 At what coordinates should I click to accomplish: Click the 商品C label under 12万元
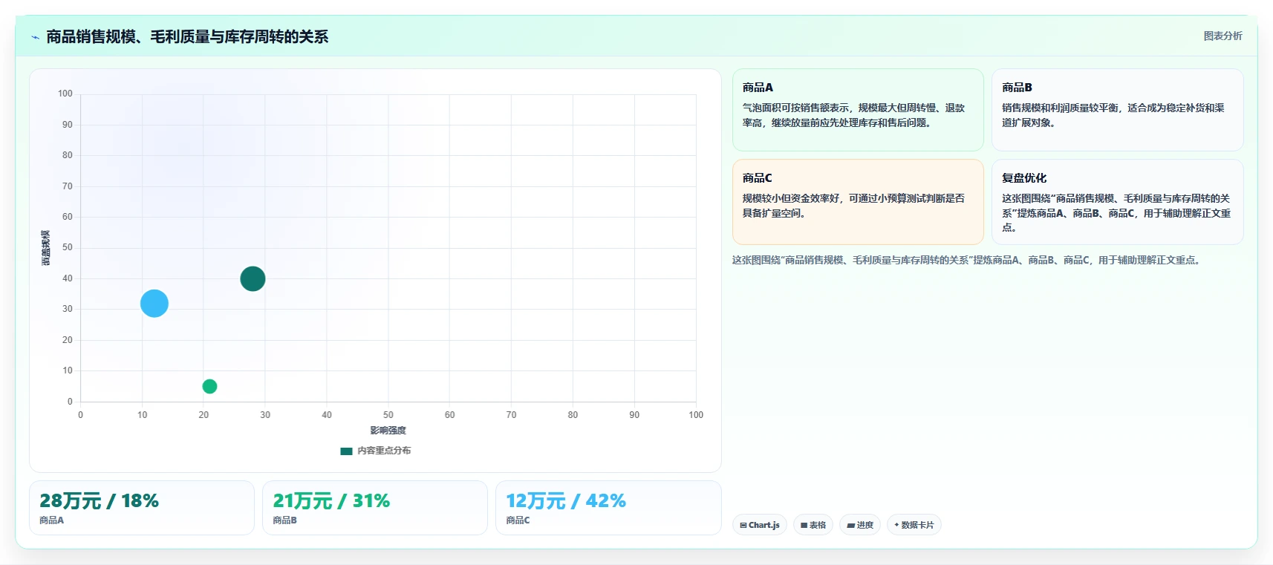pyautogui.click(x=518, y=520)
